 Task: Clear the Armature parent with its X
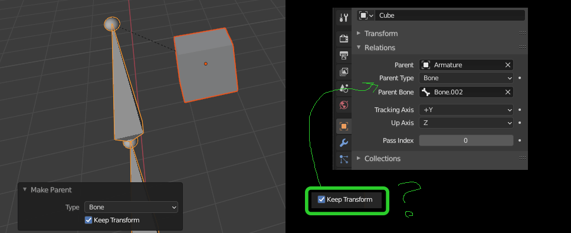tap(508, 65)
